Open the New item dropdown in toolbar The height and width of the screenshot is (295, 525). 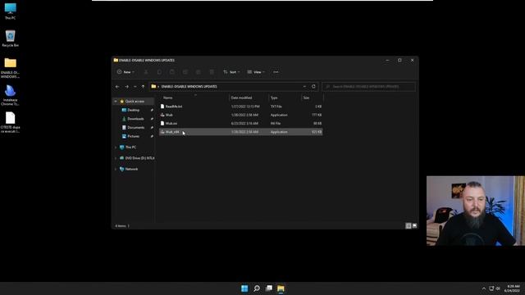click(126, 72)
